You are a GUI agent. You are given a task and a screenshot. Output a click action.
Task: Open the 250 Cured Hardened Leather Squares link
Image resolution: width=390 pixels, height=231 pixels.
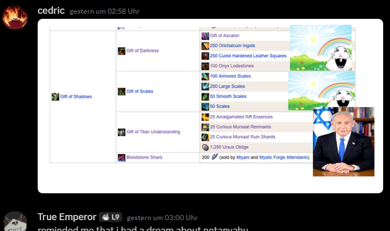(248, 56)
